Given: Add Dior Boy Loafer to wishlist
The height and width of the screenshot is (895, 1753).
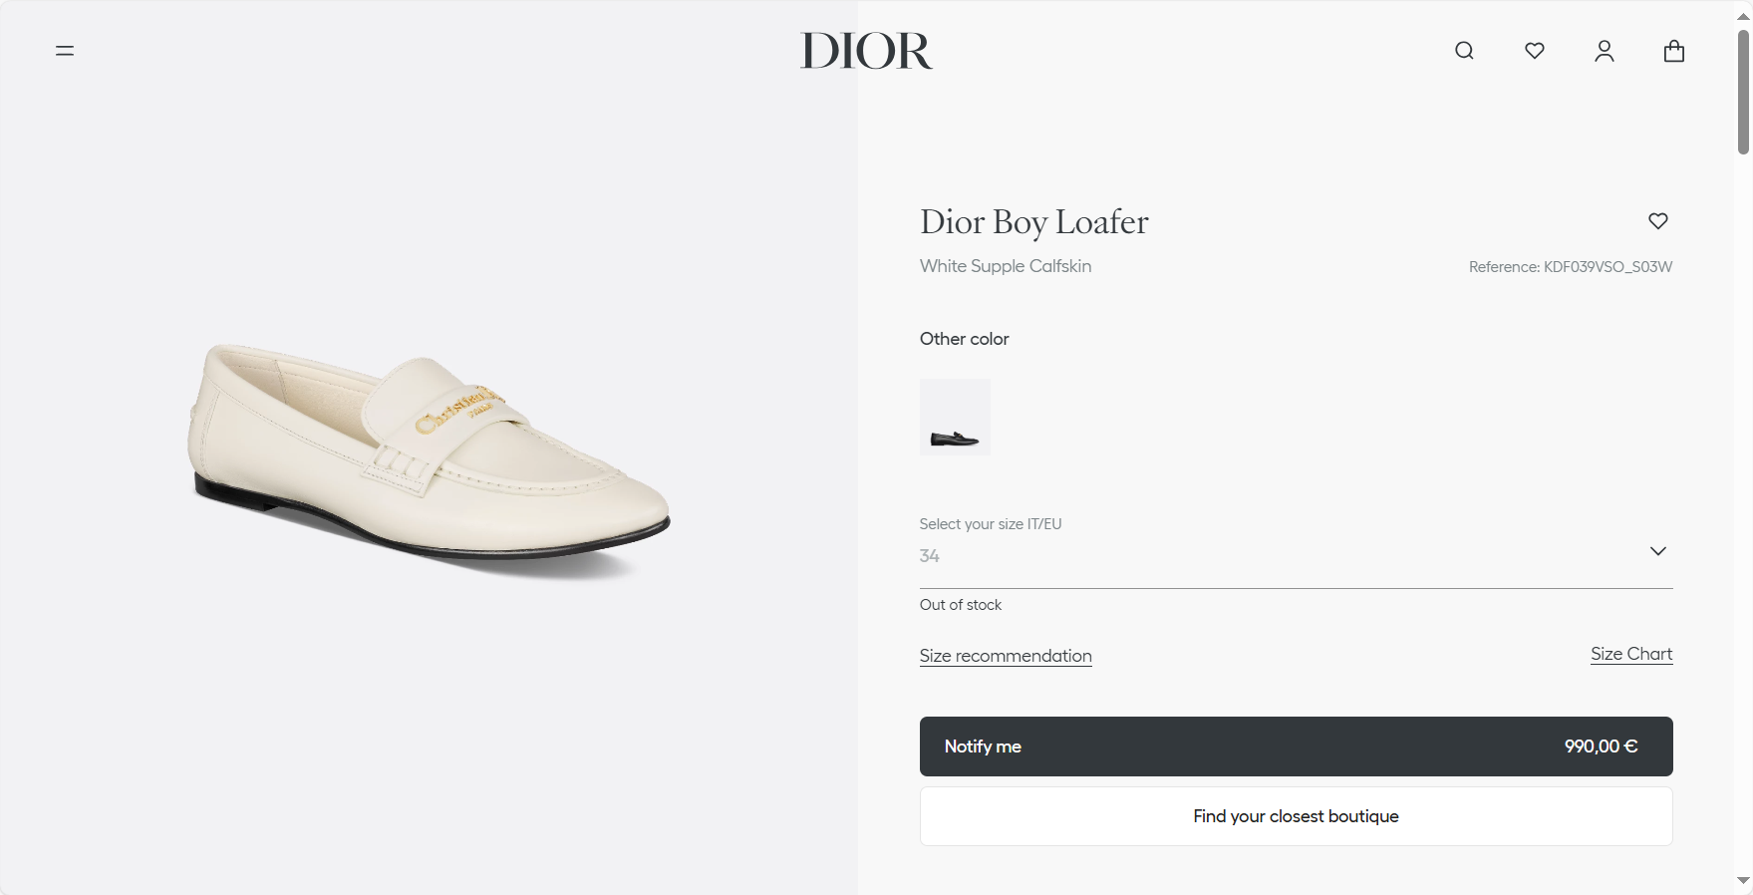Looking at the screenshot, I should tap(1658, 221).
